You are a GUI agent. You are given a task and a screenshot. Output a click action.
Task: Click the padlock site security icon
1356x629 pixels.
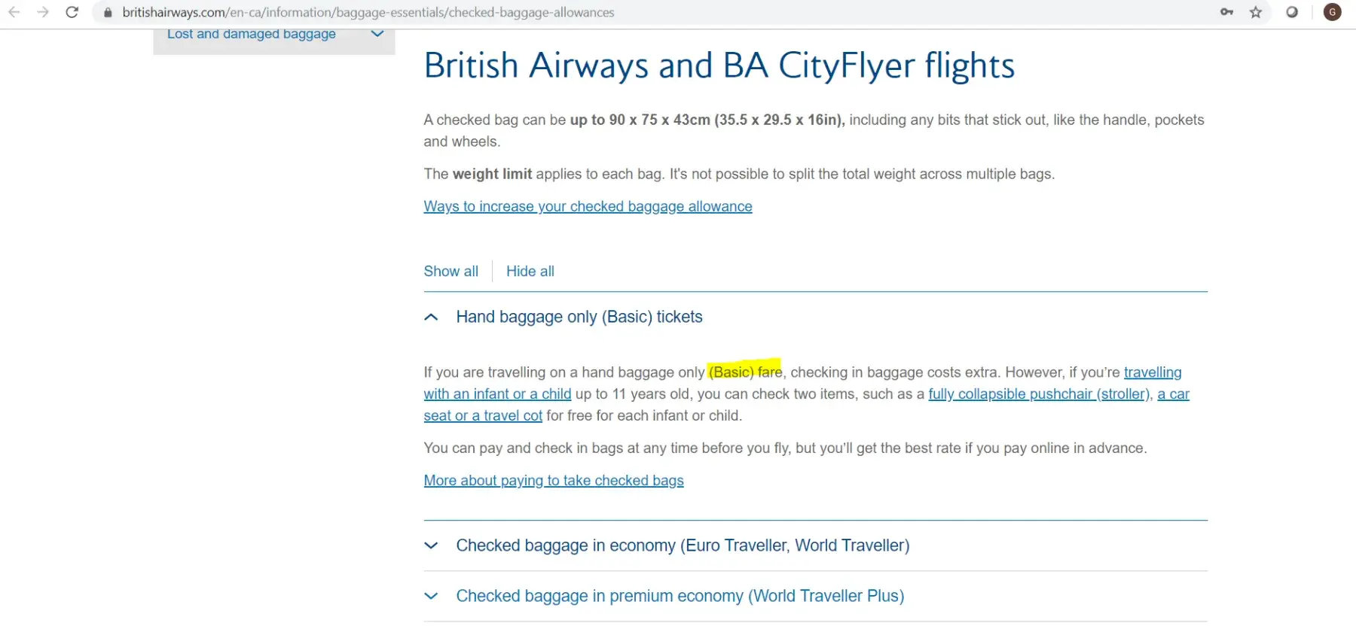pos(108,13)
